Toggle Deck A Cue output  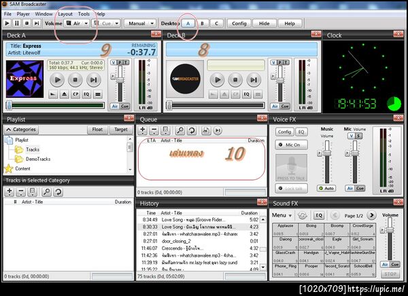(x=124, y=106)
